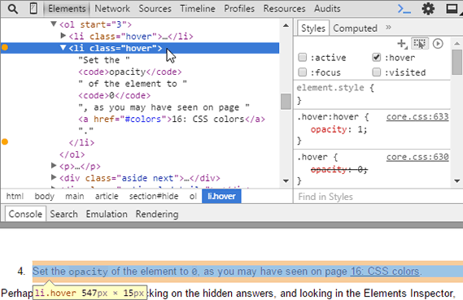Enable the :visited pseudo-state checkbox
Screen dimensions: 463x300
[x=376, y=72]
